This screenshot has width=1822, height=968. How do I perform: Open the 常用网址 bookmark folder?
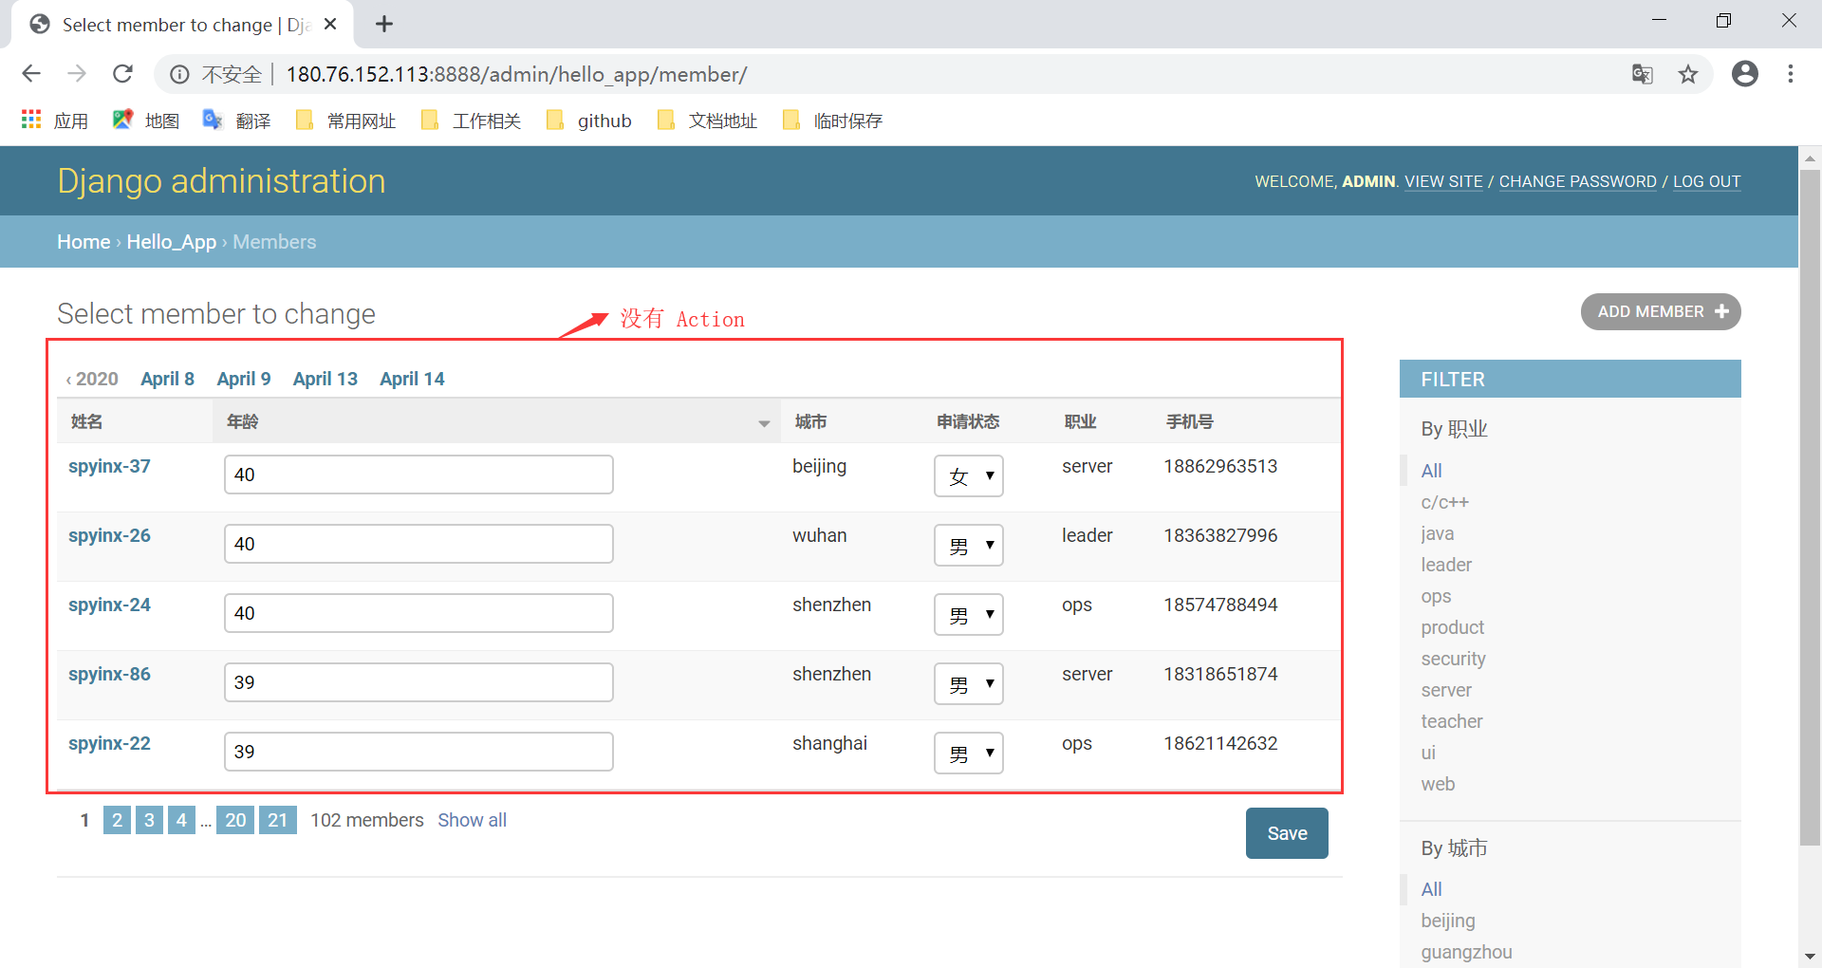345,121
